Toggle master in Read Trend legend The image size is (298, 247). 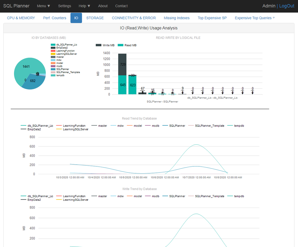pyautogui.click(x=99, y=126)
